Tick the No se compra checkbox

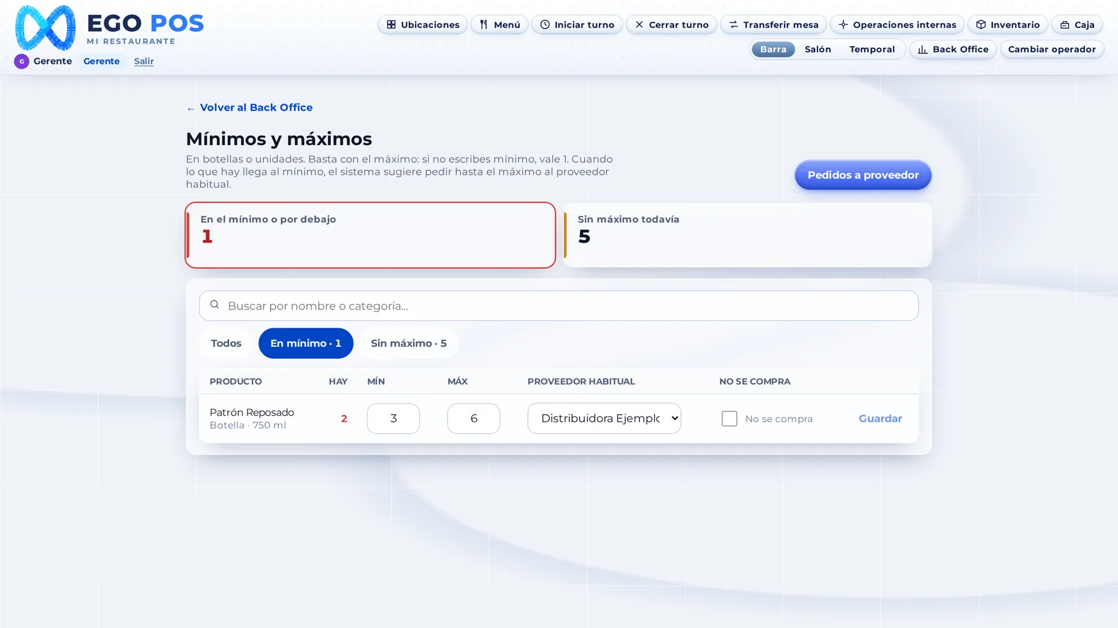[x=729, y=419]
